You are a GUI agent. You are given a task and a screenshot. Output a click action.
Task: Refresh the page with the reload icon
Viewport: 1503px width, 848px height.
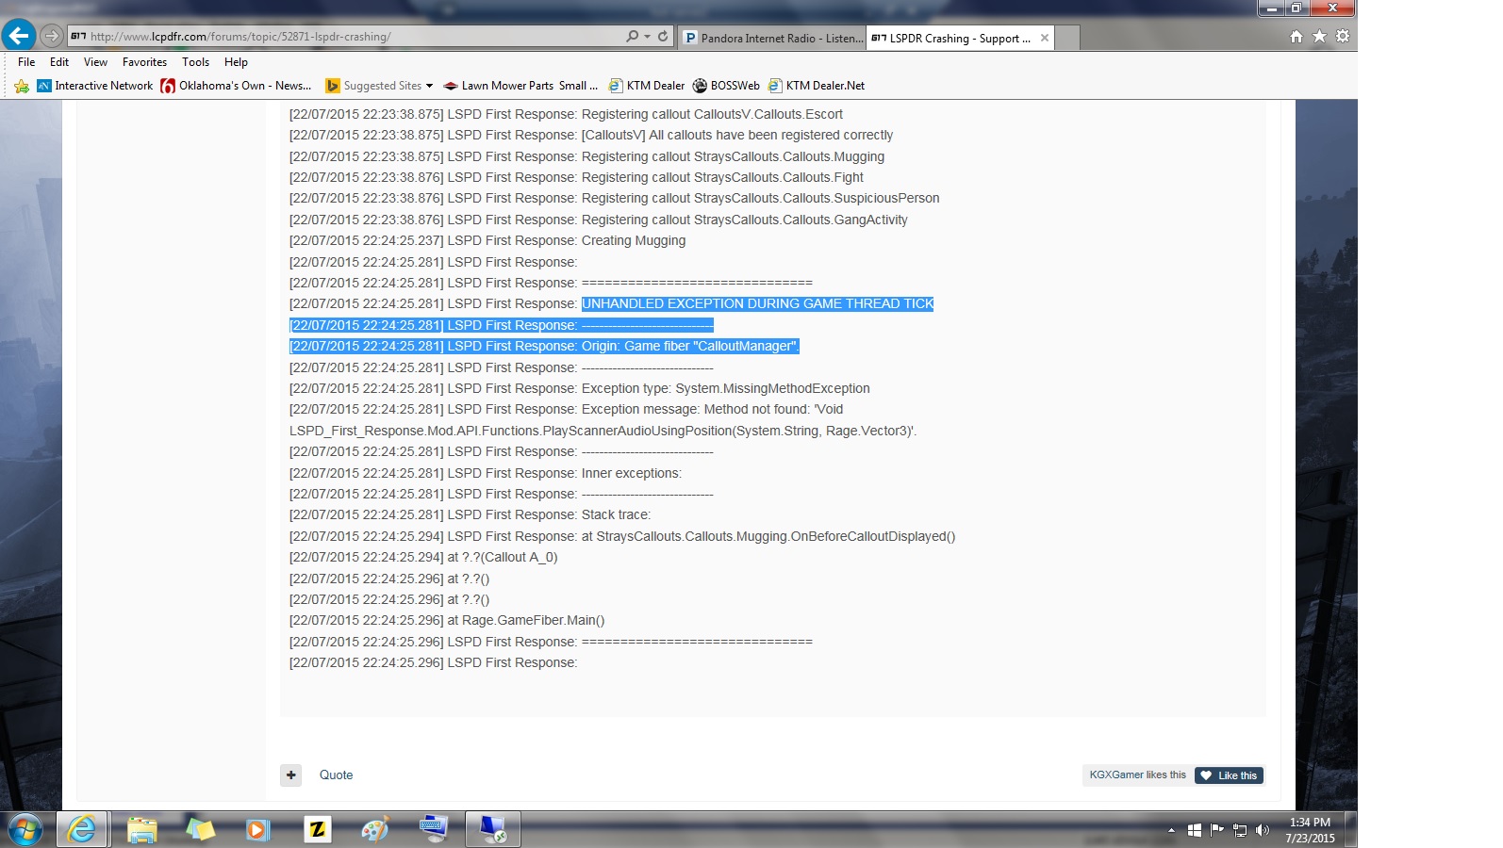(663, 36)
